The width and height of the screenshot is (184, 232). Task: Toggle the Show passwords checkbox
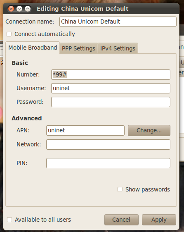[120, 189]
